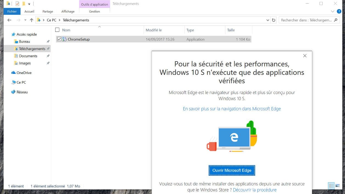The width and height of the screenshot is (345, 194).
Task: Click the pin icon beside Bureau
Action: (48, 41)
